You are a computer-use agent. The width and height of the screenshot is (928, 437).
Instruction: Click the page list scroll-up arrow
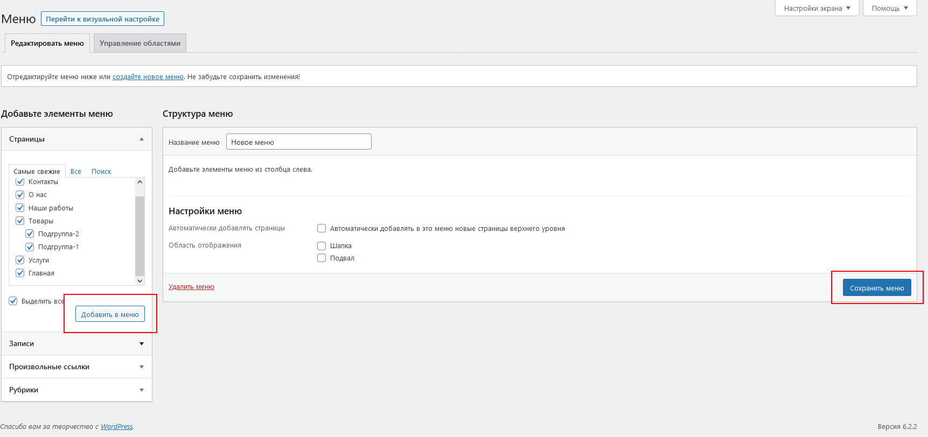tap(140, 182)
